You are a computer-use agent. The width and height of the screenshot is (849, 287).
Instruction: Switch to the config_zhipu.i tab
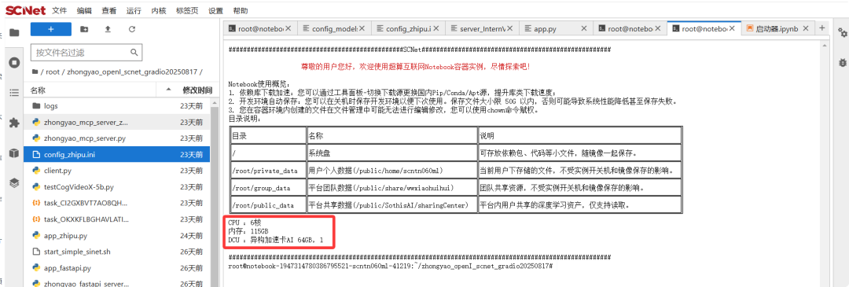click(x=408, y=28)
